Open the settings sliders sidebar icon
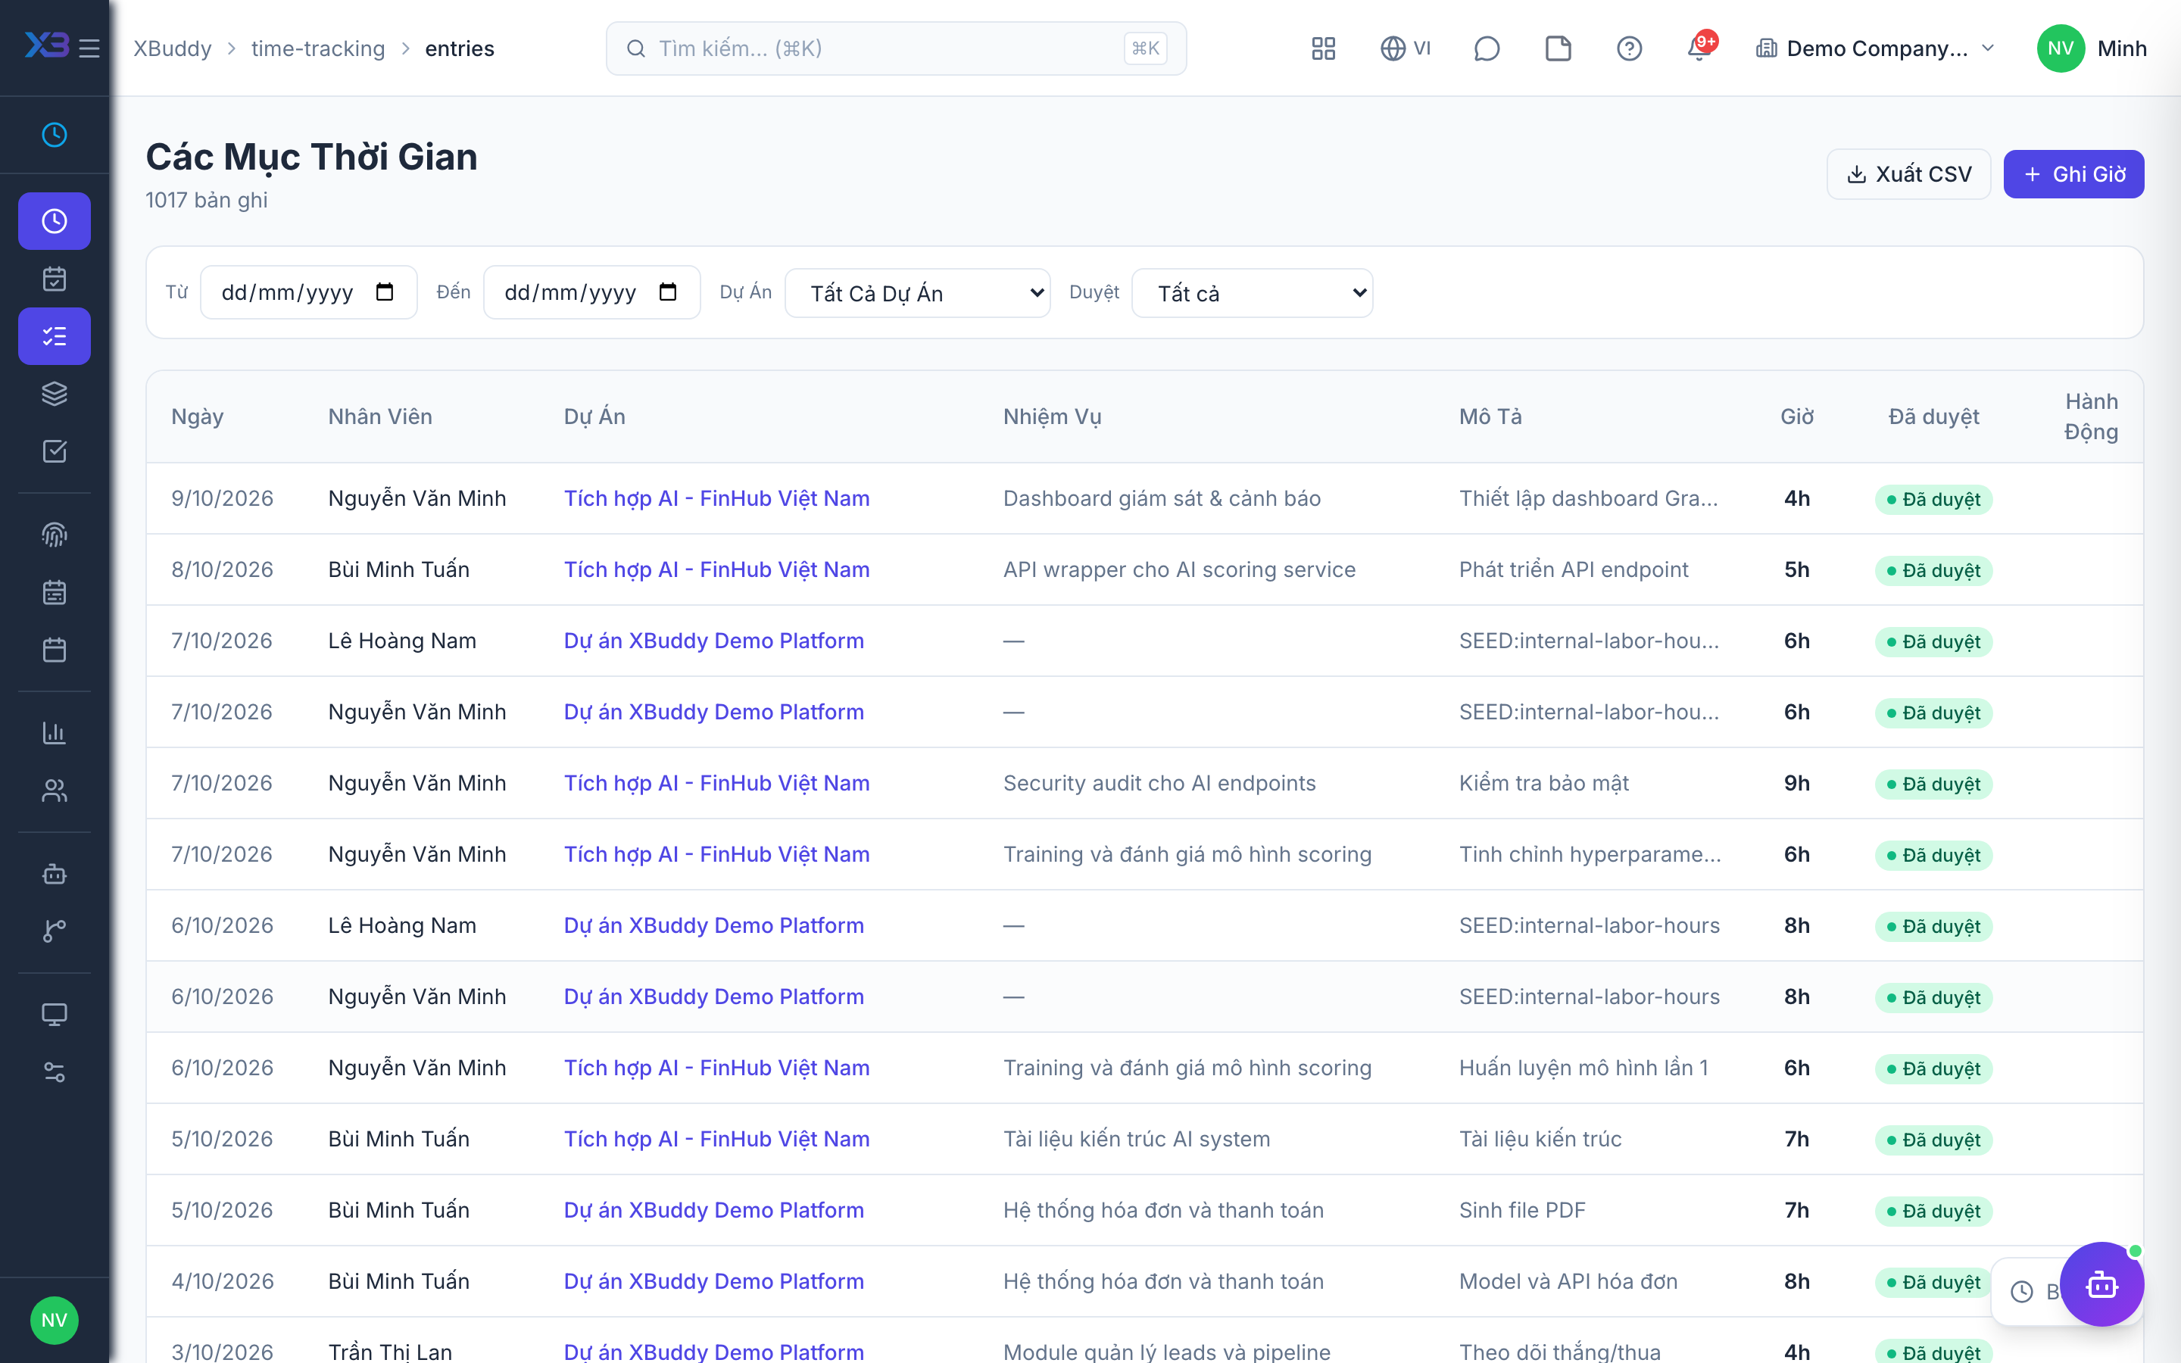 point(54,1071)
